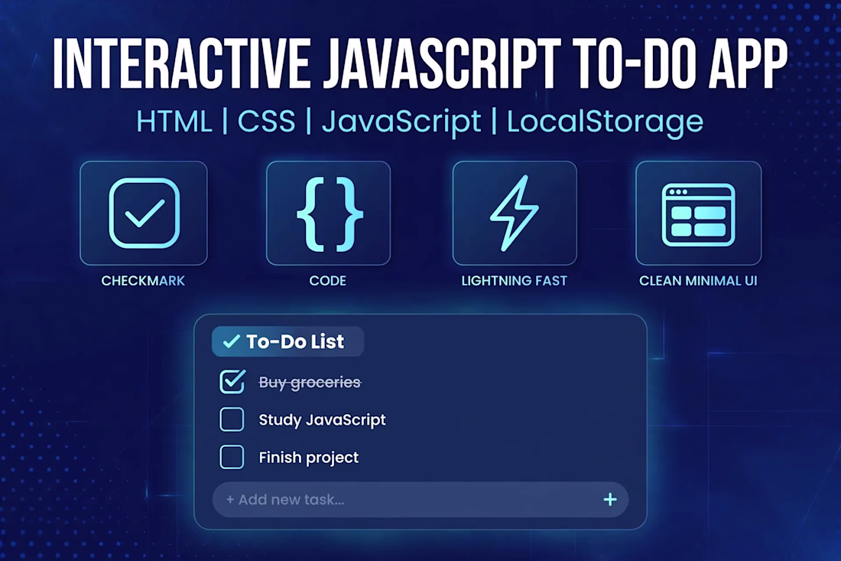This screenshot has width=841, height=561.
Task: Click the CHECKMARK caption label
Action: click(x=143, y=281)
